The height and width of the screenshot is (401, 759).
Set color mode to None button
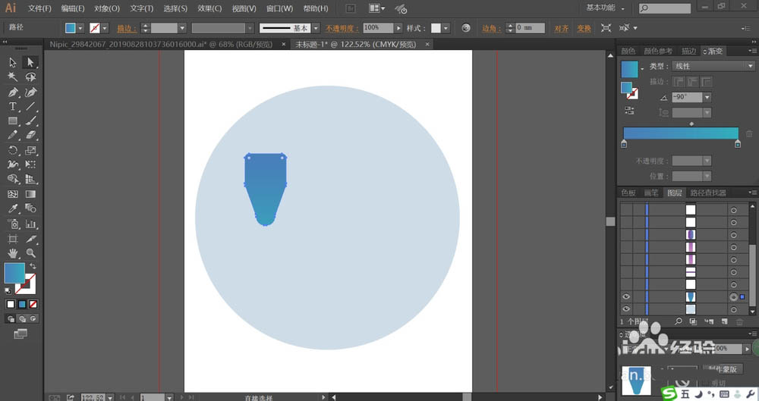point(33,304)
